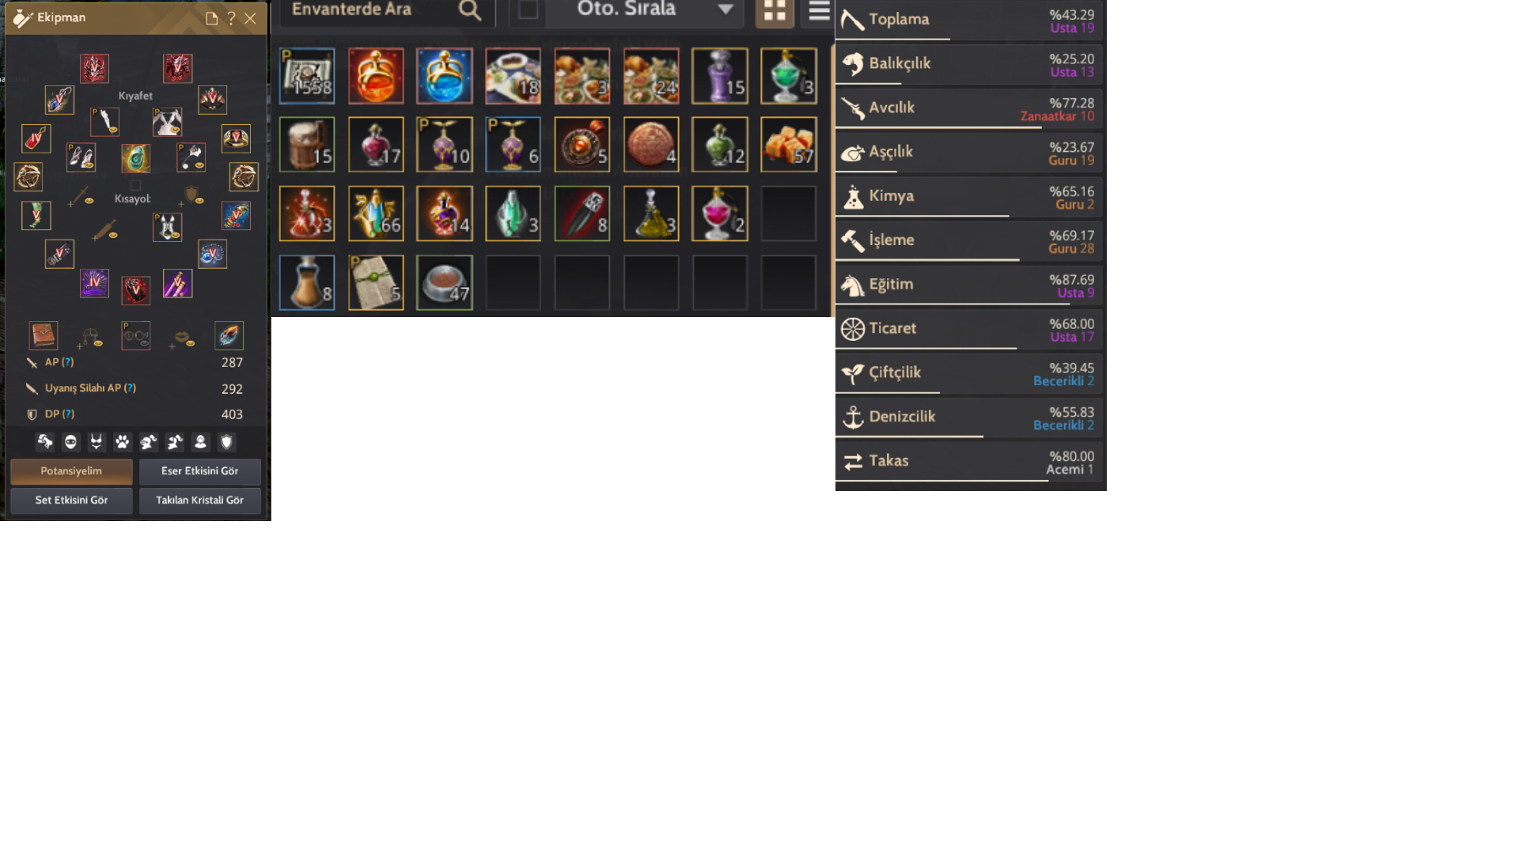1519x854 pixels.
Task: Toggle the checkbox beside Oto. Sırala
Action: (528, 10)
